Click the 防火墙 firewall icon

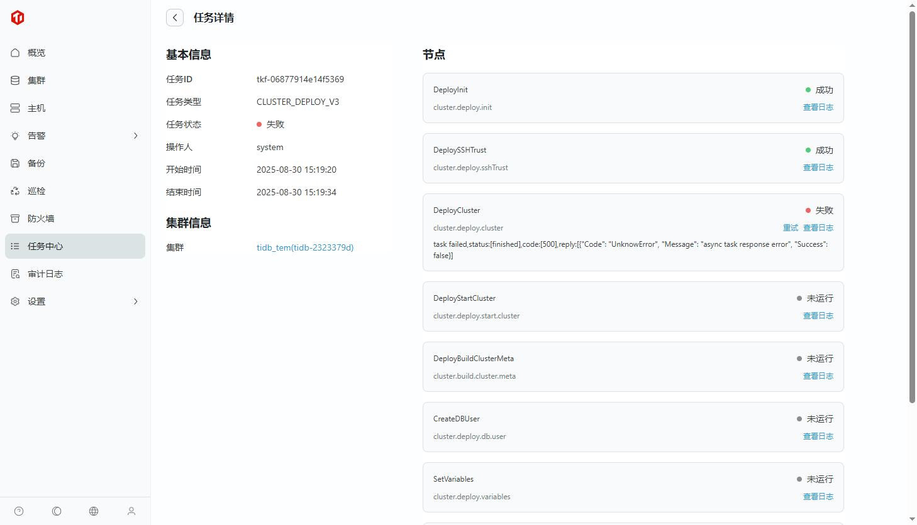click(x=15, y=219)
